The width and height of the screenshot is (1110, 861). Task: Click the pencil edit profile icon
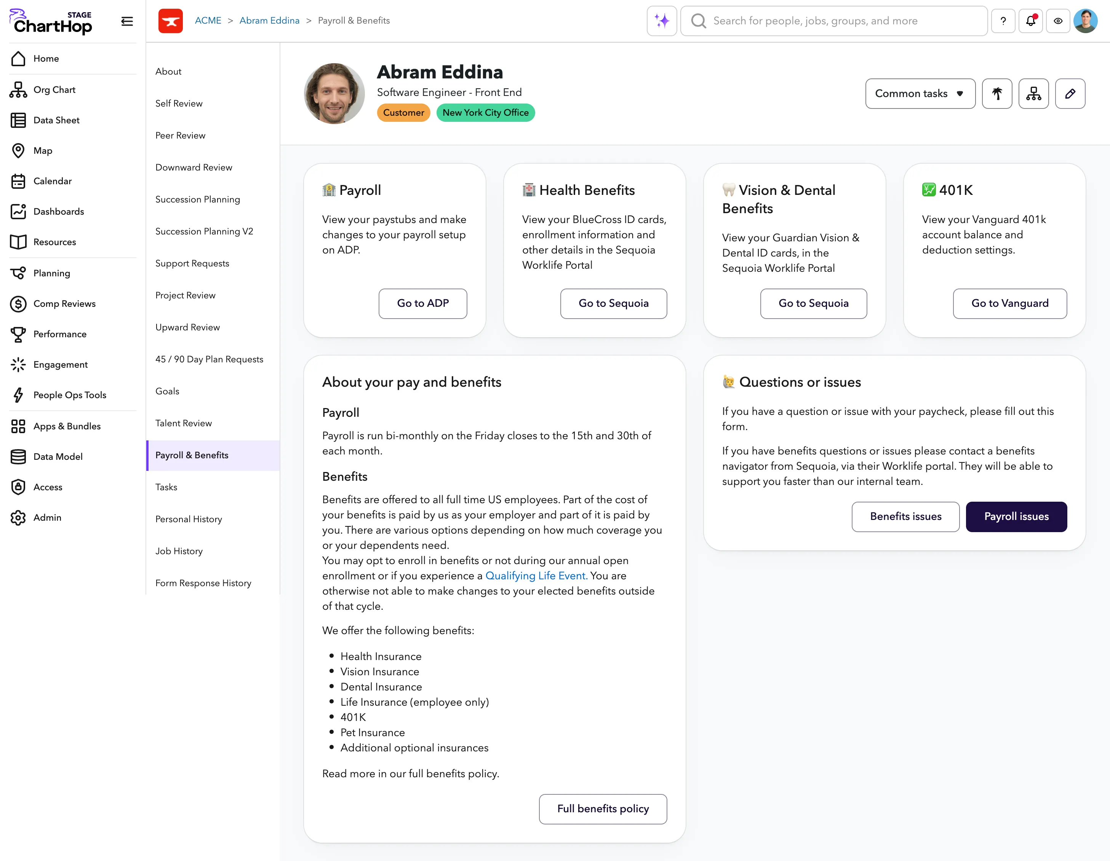click(1070, 94)
